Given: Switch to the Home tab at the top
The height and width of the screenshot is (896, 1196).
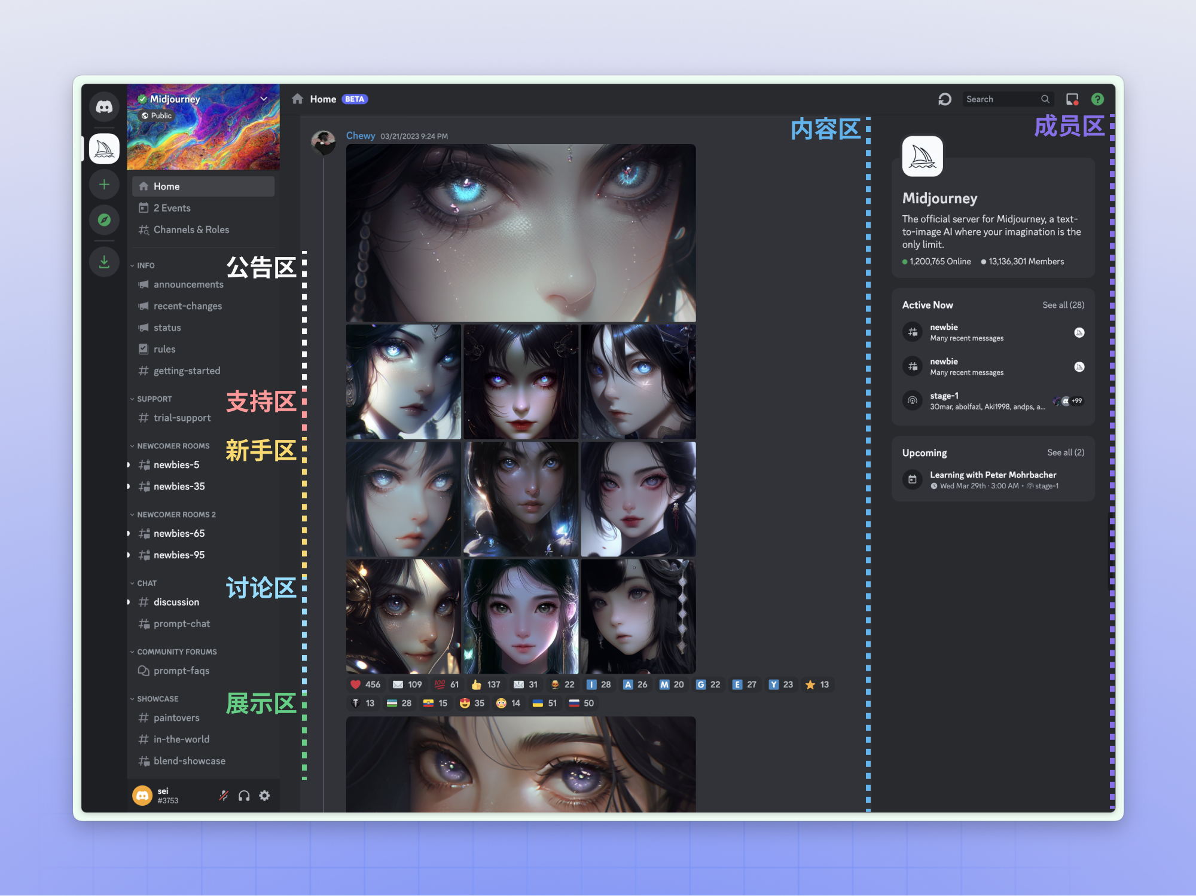Looking at the screenshot, I should point(323,99).
